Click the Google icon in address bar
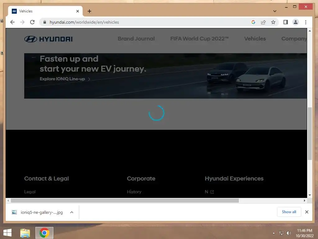This screenshot has height=239, width=318. click(253, 22)
